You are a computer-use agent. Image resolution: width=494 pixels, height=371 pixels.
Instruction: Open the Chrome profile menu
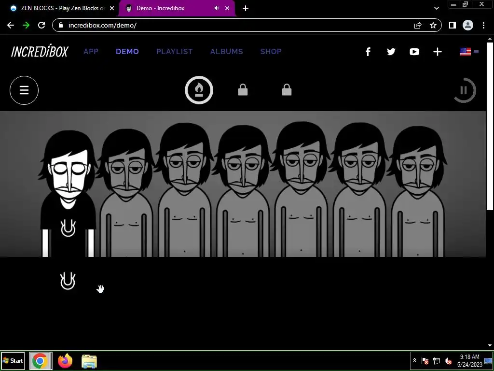468,25
